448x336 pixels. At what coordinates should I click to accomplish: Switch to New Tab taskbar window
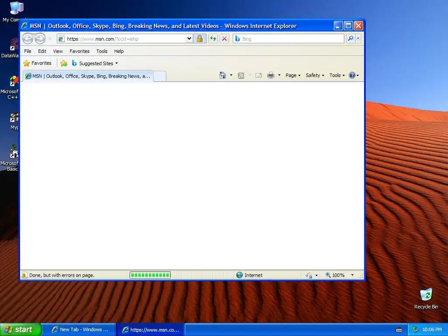coord(80,329)
